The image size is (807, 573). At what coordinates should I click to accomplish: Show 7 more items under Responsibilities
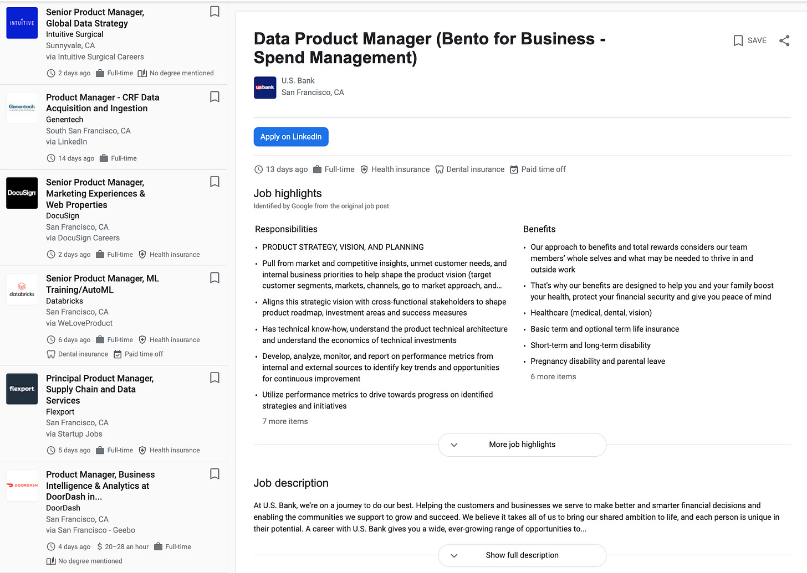point(285,421)
